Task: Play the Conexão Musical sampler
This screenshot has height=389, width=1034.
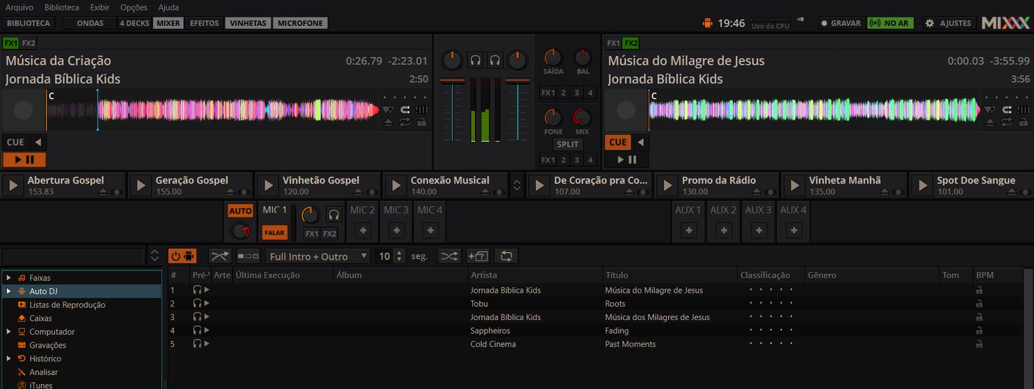Action: pyautogui.click(x=396, y=185)
